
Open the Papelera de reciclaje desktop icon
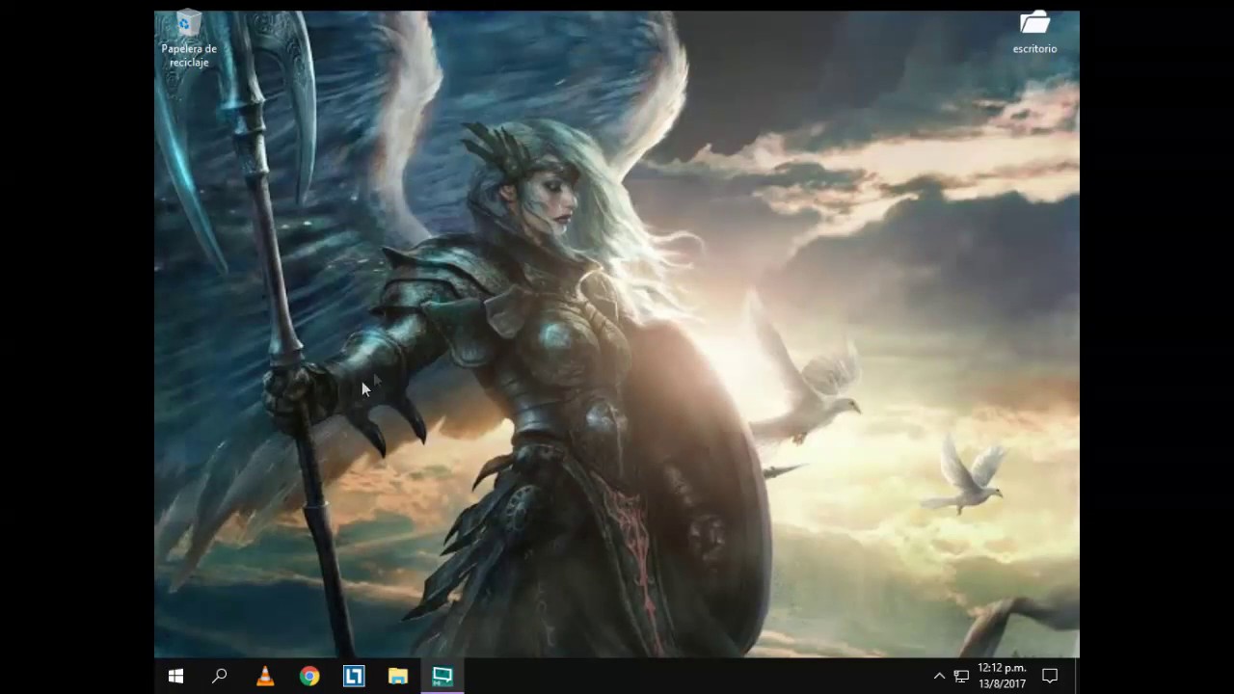189,39
